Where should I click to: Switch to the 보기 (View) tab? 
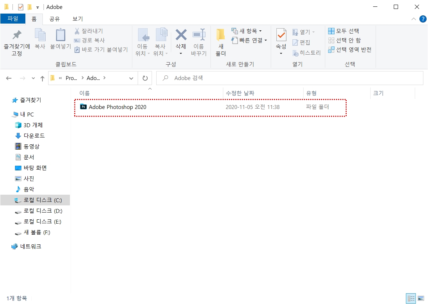click(x=77, y=19)
